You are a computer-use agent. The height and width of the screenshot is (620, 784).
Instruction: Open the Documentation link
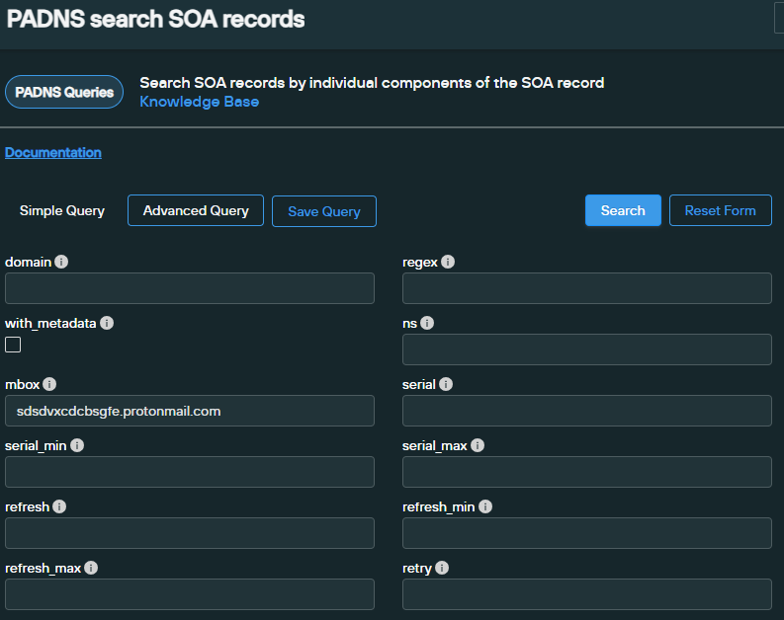53,152
